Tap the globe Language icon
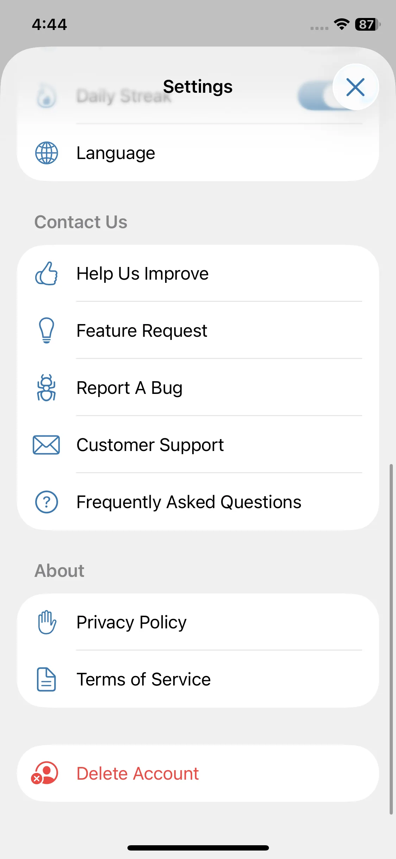This screenshot has height=859, width=396. tap(46, 153)
